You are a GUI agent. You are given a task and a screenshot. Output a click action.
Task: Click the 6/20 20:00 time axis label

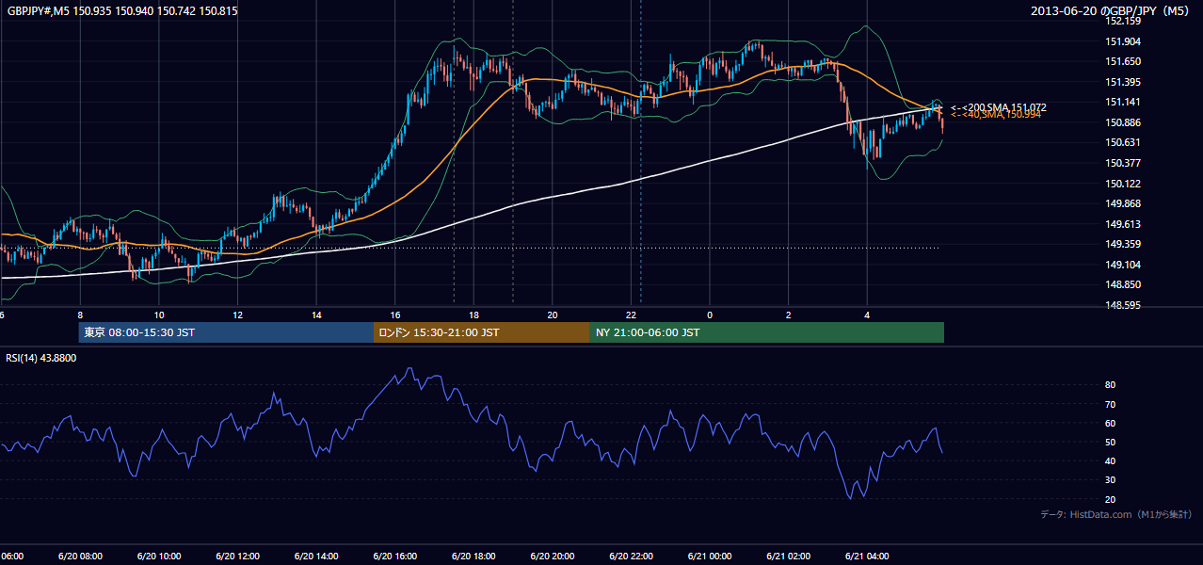pyautogui.click(x=553, y=557)
